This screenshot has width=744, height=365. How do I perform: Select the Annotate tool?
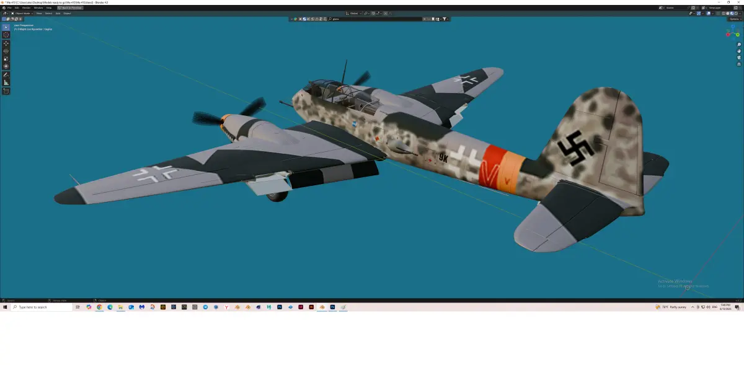pos(6,75)
